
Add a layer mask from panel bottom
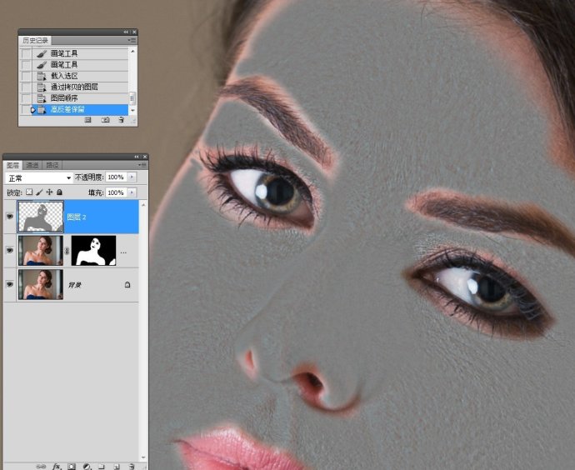click(72, 467)
